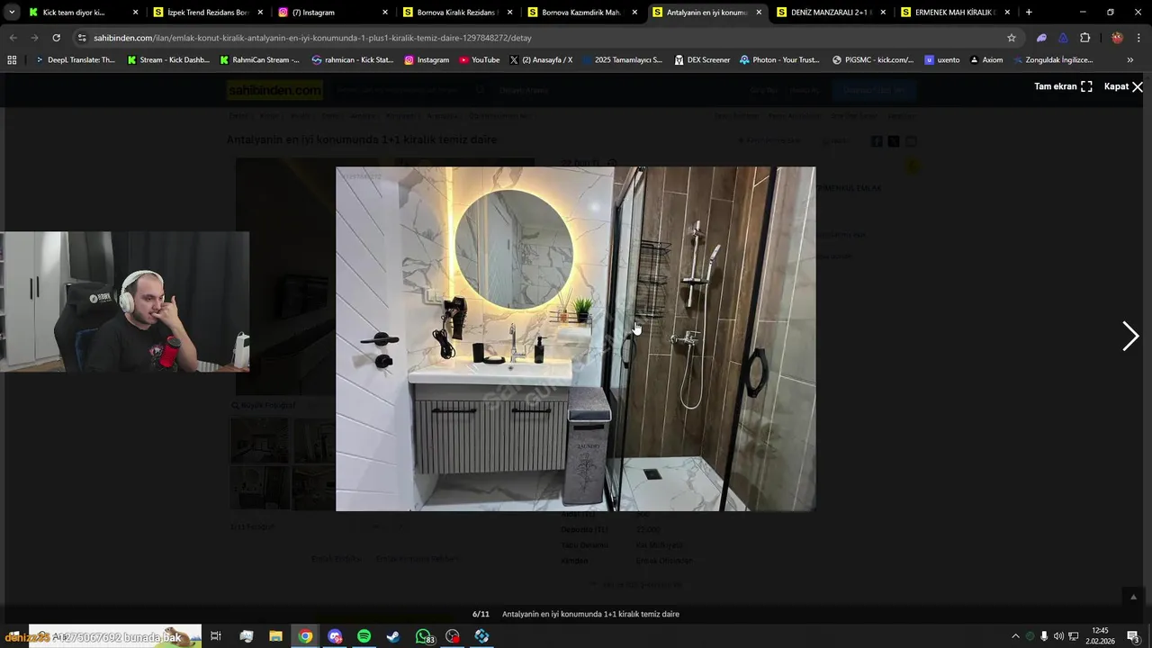Open RahmiCan Stream bookmark
The width and height of the screenshot is (1152, 648).
[260, 59]
